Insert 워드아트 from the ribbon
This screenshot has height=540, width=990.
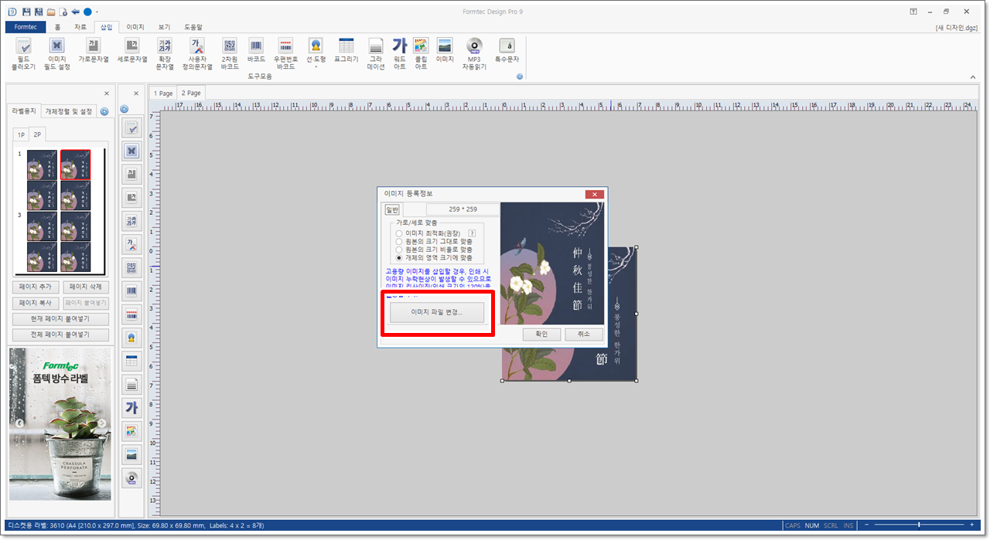399,53
